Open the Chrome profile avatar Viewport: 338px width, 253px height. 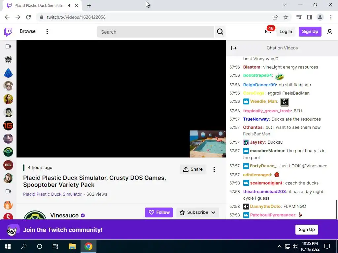(x=320, y=17)
